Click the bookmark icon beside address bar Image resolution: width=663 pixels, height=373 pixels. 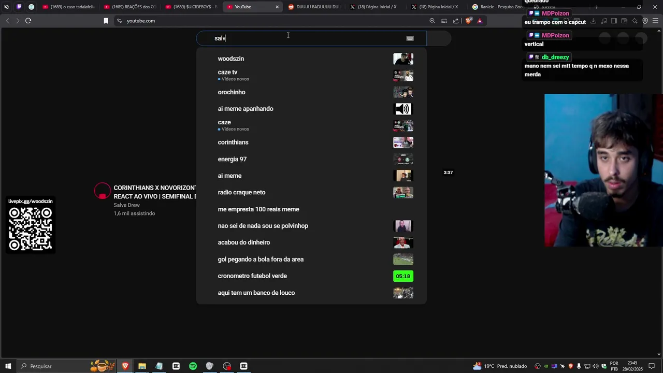(106, 21)
